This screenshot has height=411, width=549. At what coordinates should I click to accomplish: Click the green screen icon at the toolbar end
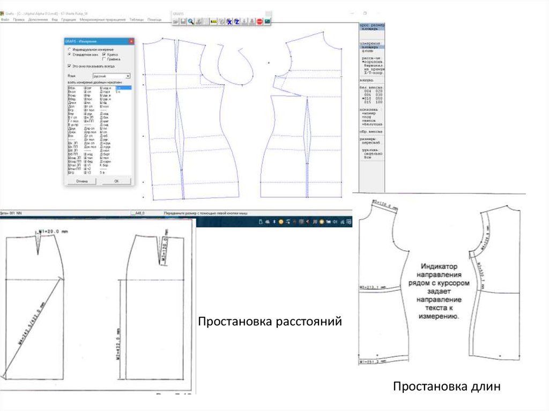tap(268, 22)
